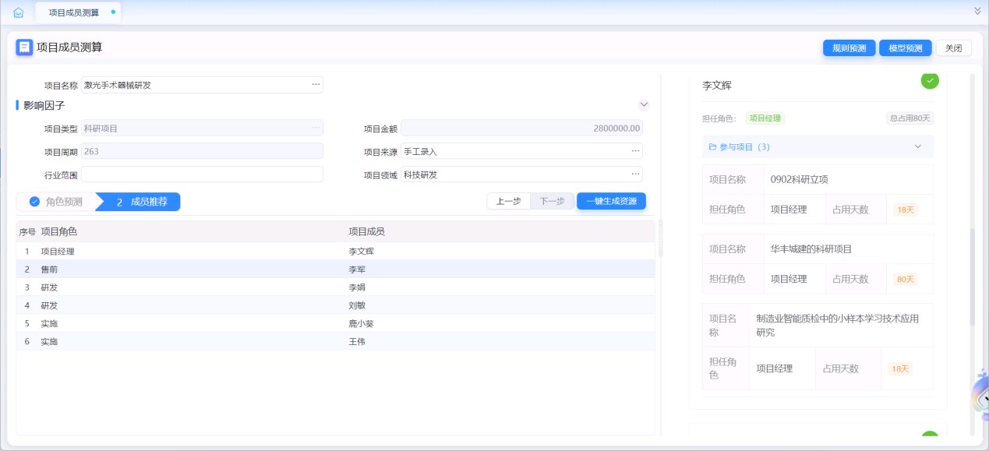
Task: Click the 模型预测 button
Action: (x=905, y=48)
